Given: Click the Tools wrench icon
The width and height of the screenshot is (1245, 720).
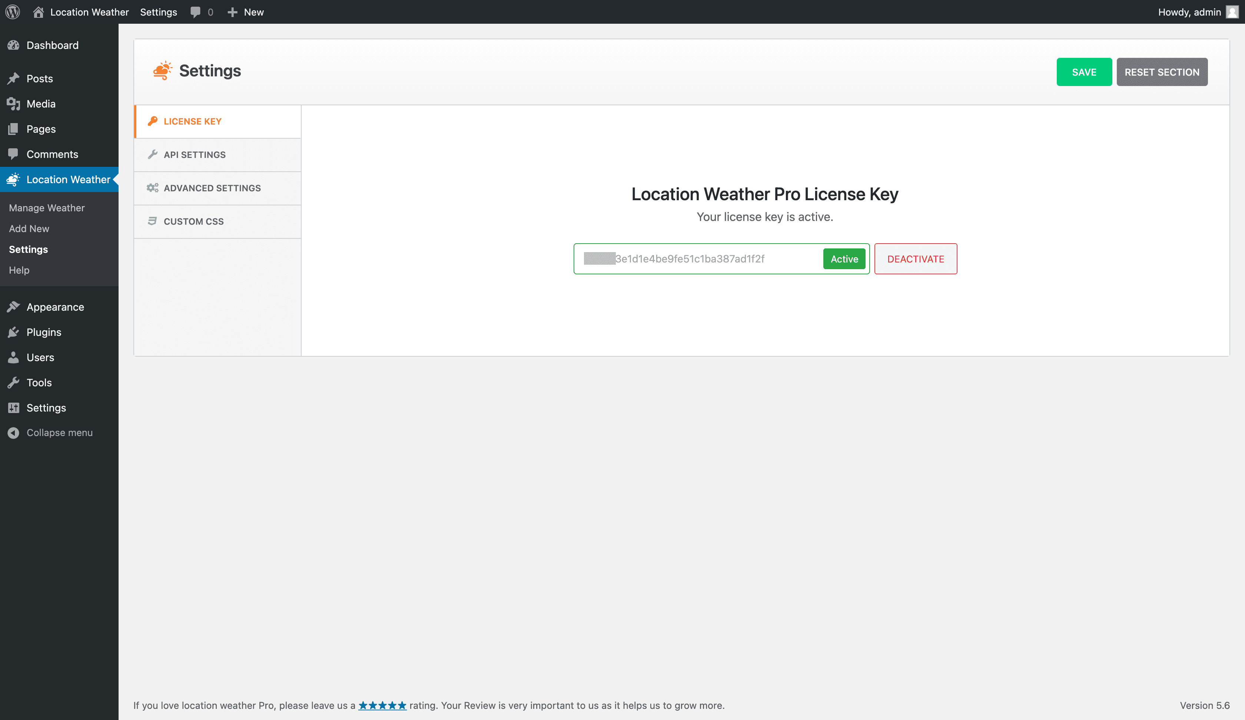Looking at the screenshot, I should click(13, 383).
